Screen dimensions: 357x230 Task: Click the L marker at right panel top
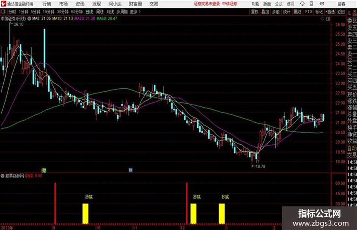click(x=349, y=13)
